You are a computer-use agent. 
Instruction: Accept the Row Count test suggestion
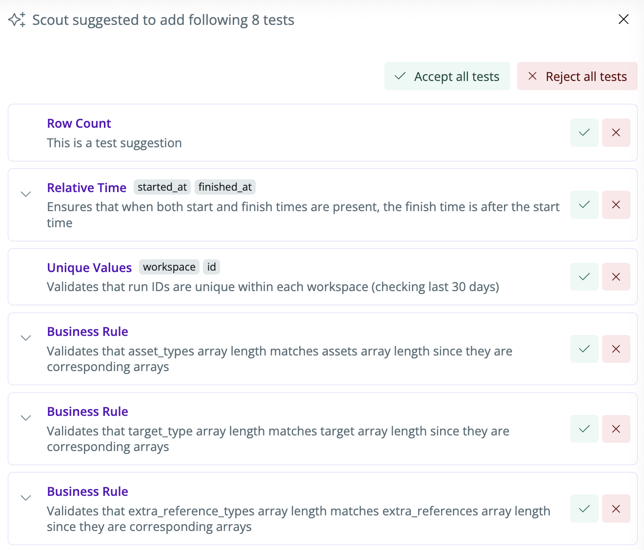tap(584, 133)
